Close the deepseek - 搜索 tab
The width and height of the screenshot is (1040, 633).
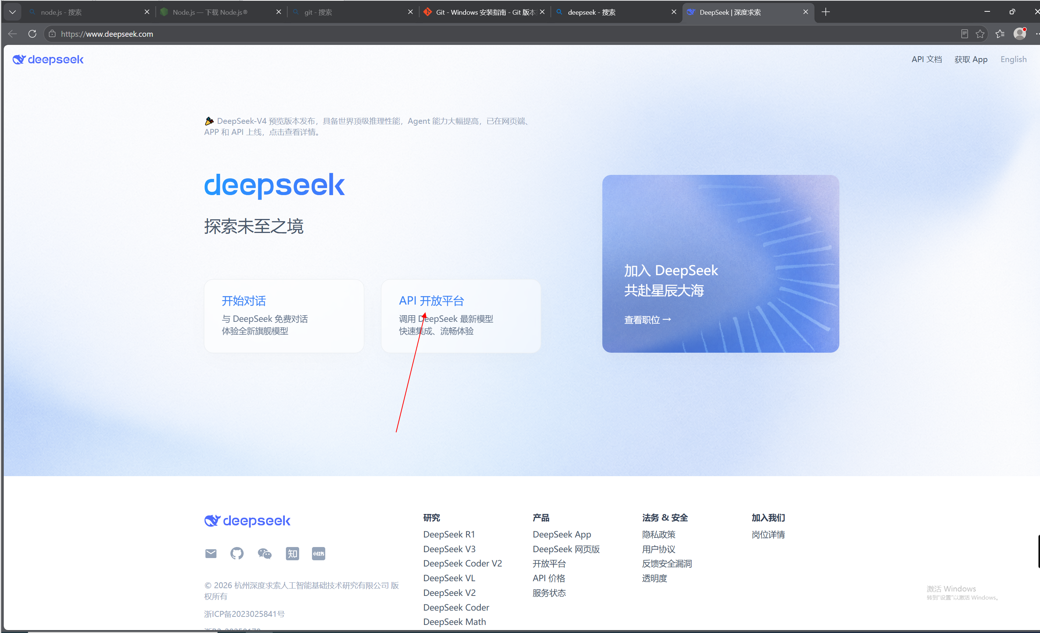(674, 12)
